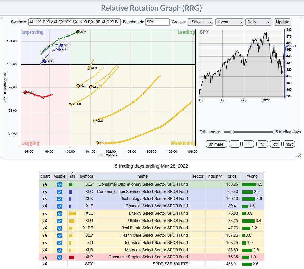Click the Update button
The height and width of the screenshot is (269, 304).
click(283, 22)
